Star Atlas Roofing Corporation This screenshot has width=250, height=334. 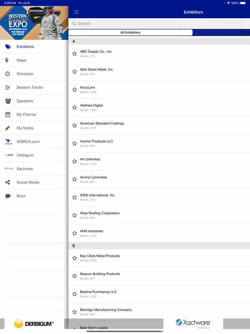(x=74, y=215)
